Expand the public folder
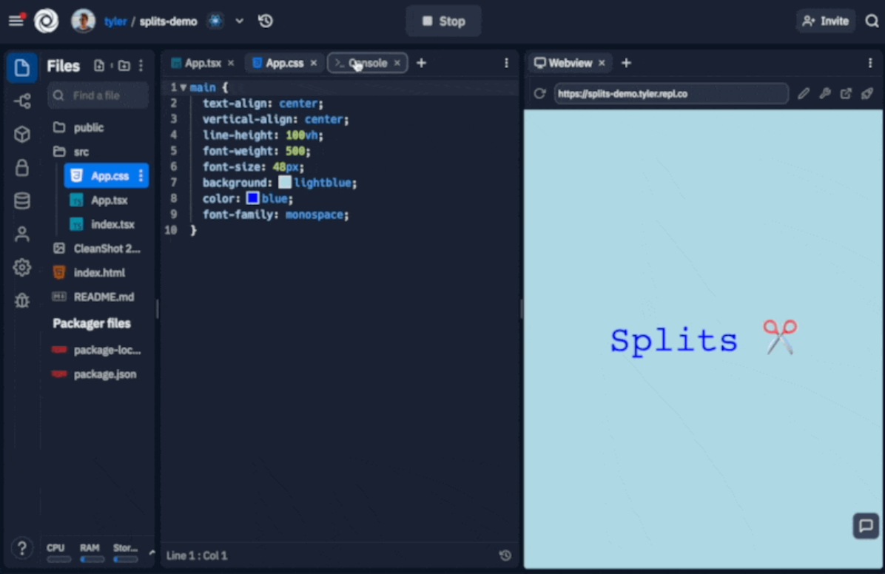 click(88, 127)
